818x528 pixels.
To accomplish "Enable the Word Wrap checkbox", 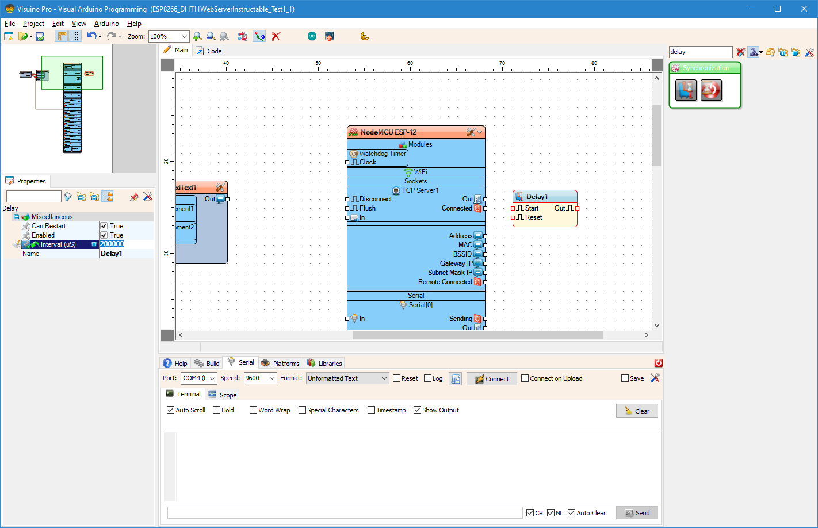I will [253, 410].
